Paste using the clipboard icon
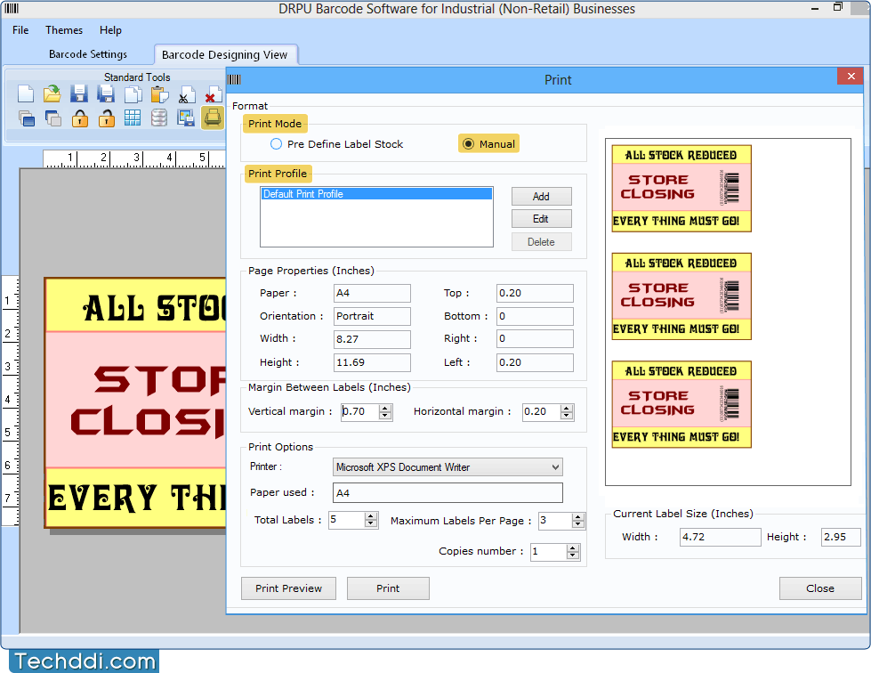 tap(159, 94)
